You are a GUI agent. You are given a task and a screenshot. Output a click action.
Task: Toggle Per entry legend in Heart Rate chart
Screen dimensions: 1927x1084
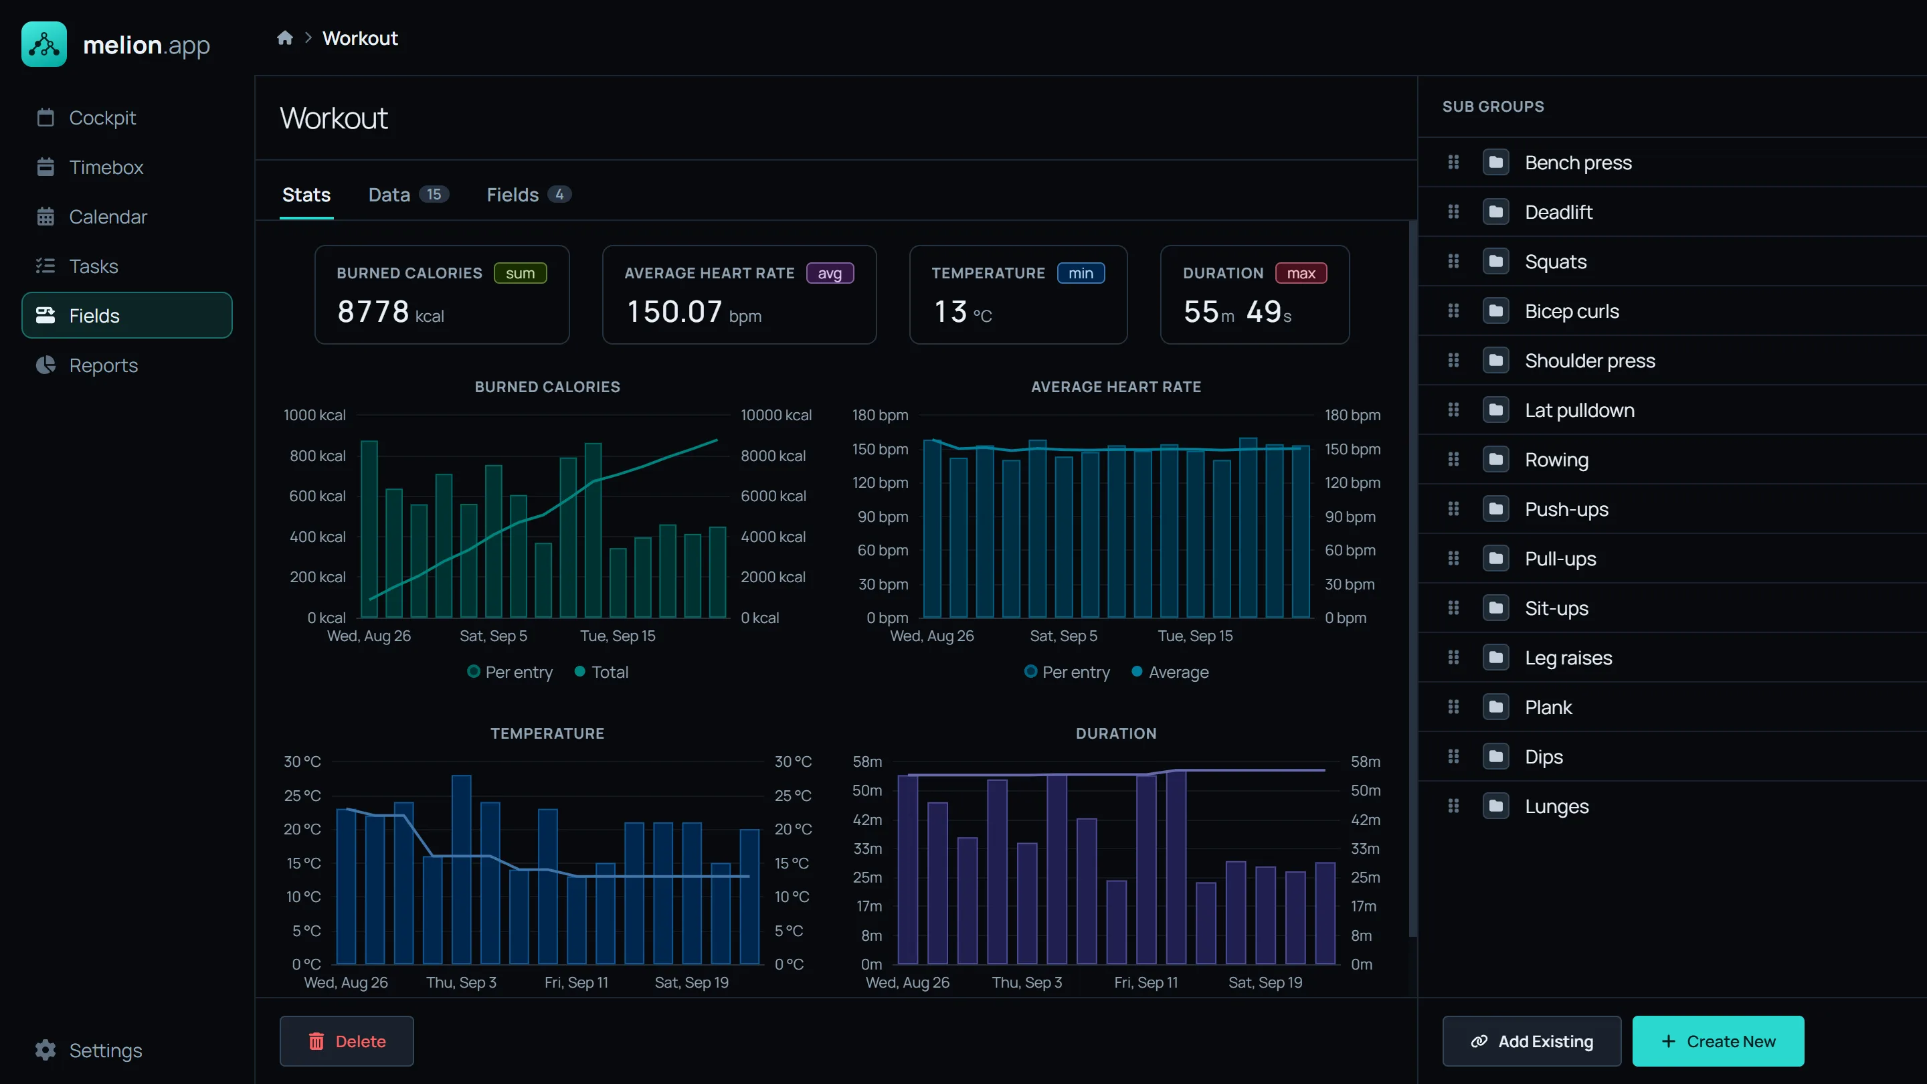coord(1067,672)
